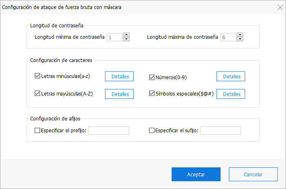Enable Especificar el prefijo checkbox
286x189 pixels.
pos(37,131)
